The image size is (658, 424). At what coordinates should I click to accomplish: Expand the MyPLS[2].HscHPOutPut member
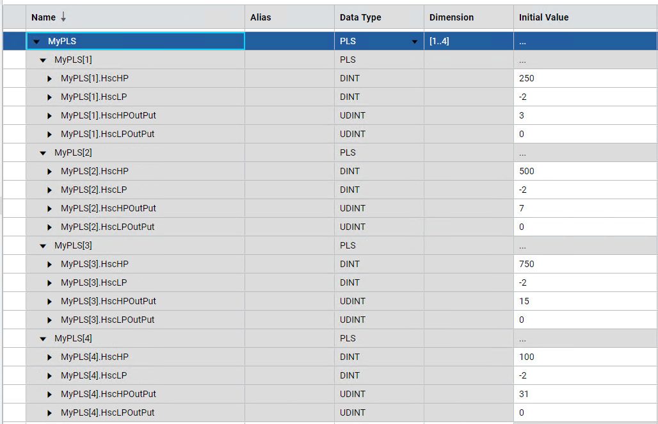(x=50, y=209)
